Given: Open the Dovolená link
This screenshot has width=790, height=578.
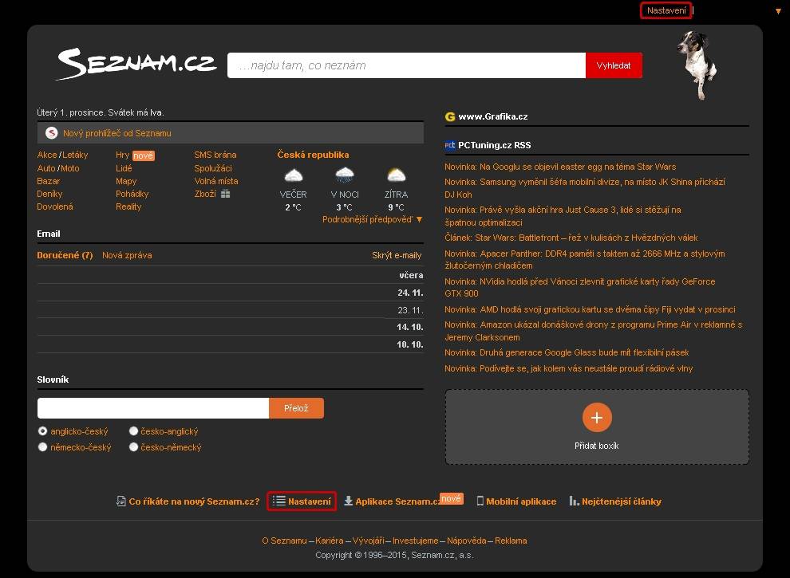Looking at the screenshot, I should pos(55,207).
